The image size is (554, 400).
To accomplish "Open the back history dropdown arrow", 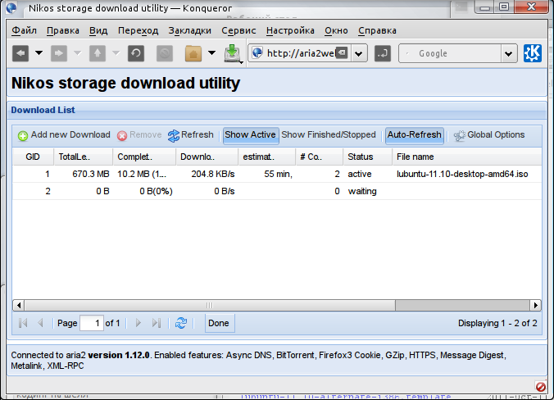I will pyautogui.click(x=39, y=53).
